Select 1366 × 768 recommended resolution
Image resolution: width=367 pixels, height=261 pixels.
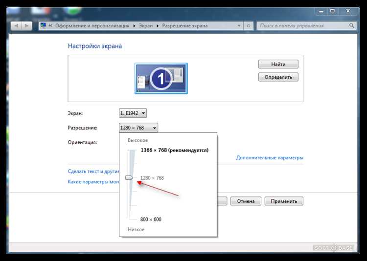[174, 150]
